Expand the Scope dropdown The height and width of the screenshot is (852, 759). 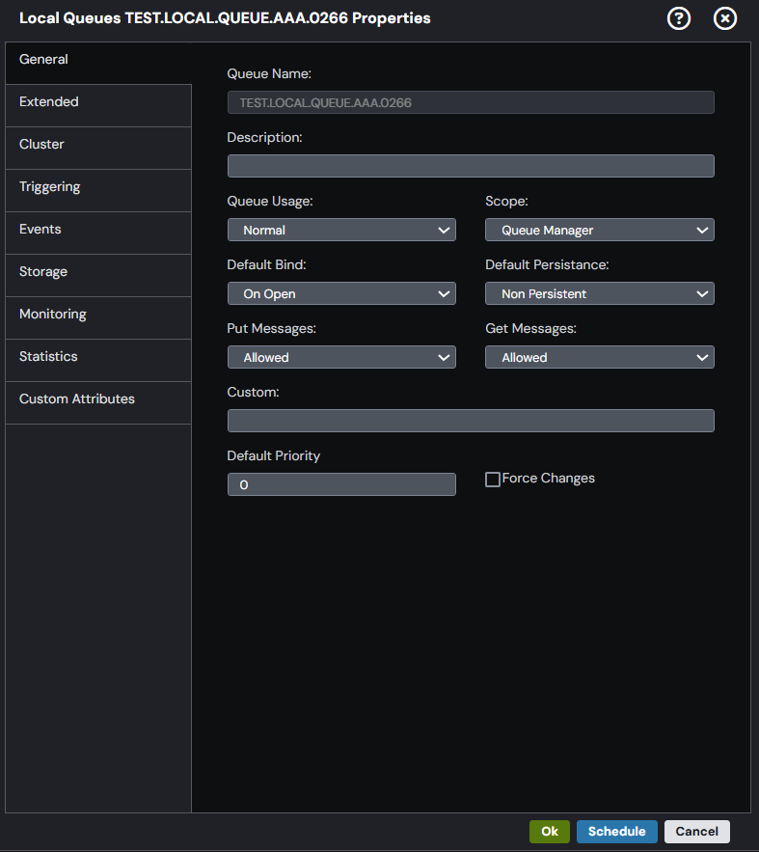[x=599, y=230]
